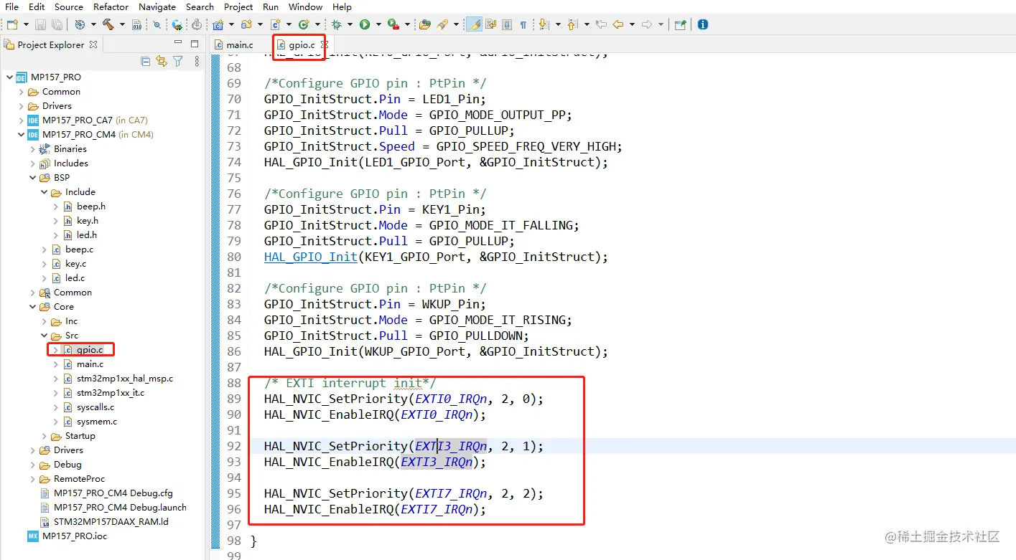The height and width of the screenshot is (560, 1016).
Task: Toggle Word Wrap in the toolbar
Action: pyautogui.click(x=491, y=24)
